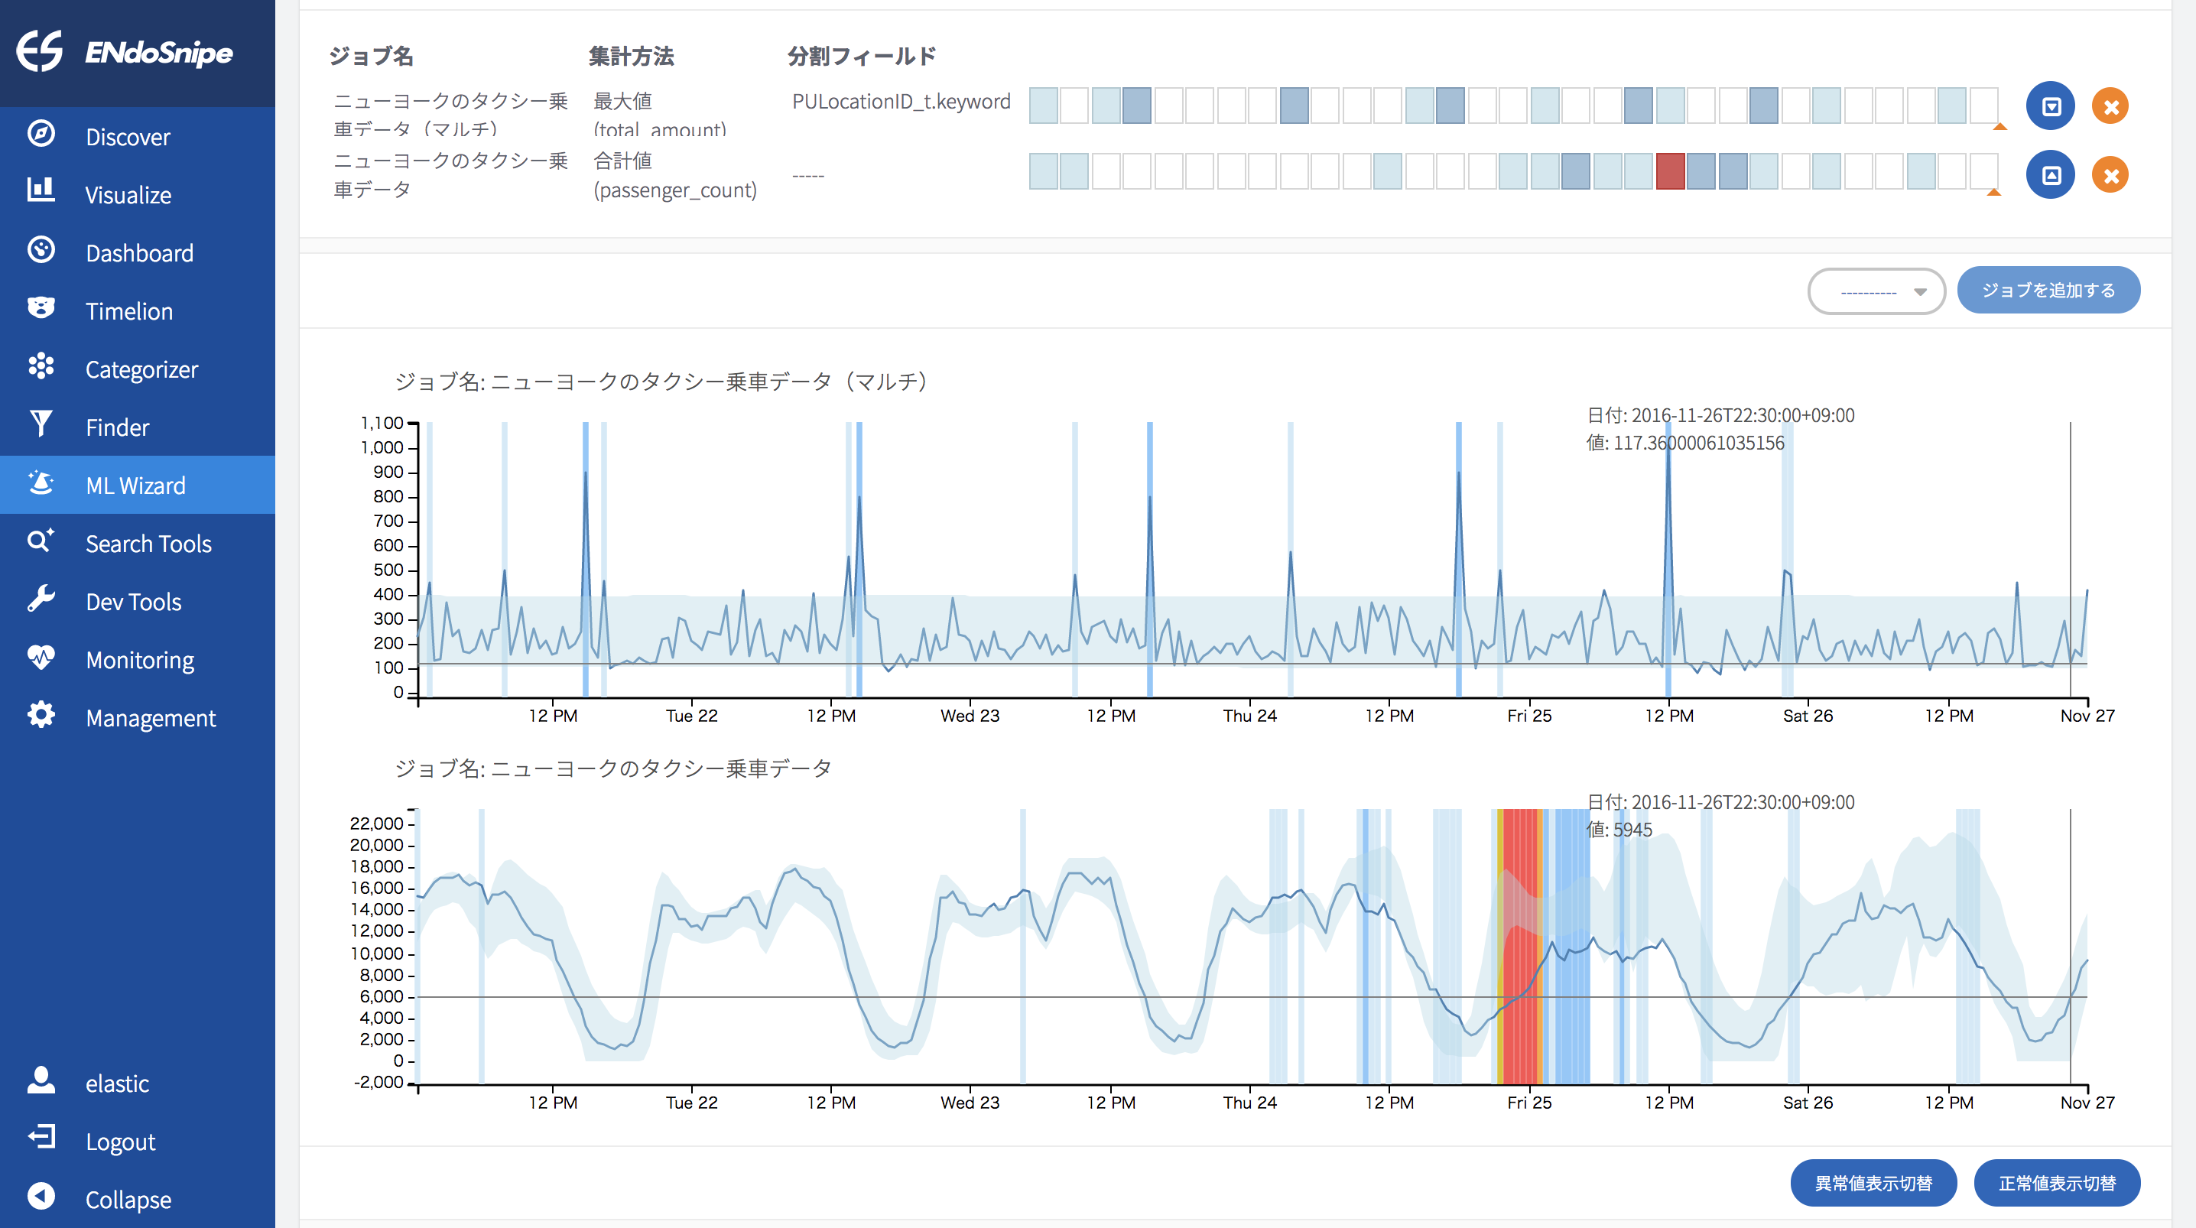Image resolution: width=2196 pixels, height=1228 pixels.
Task: Click the ENdoSnipe logo
Action: pyautogui.click(x=125, y=52)
